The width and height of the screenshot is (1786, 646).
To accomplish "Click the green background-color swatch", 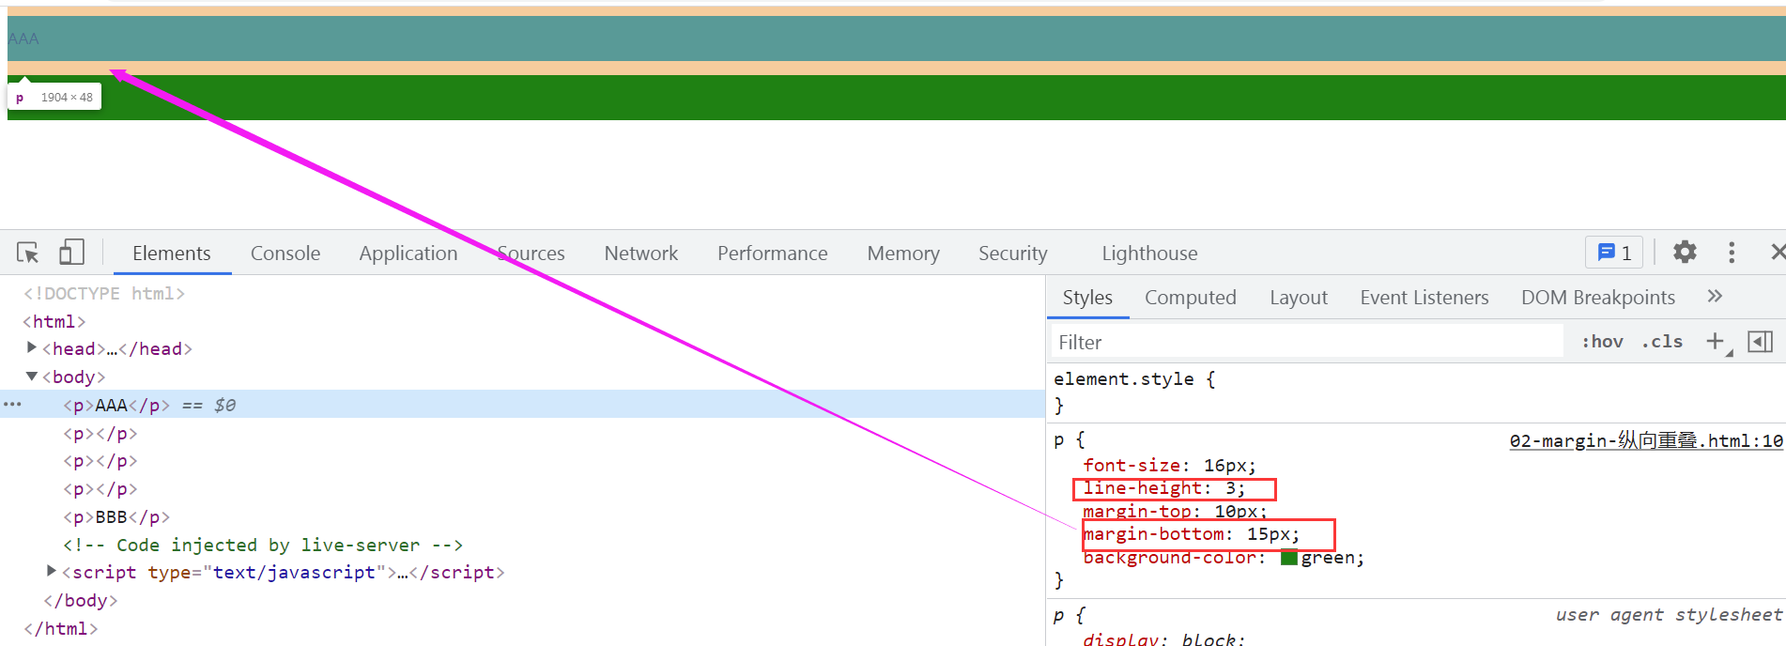I will pyautogui.click(x=1289, y=558).
